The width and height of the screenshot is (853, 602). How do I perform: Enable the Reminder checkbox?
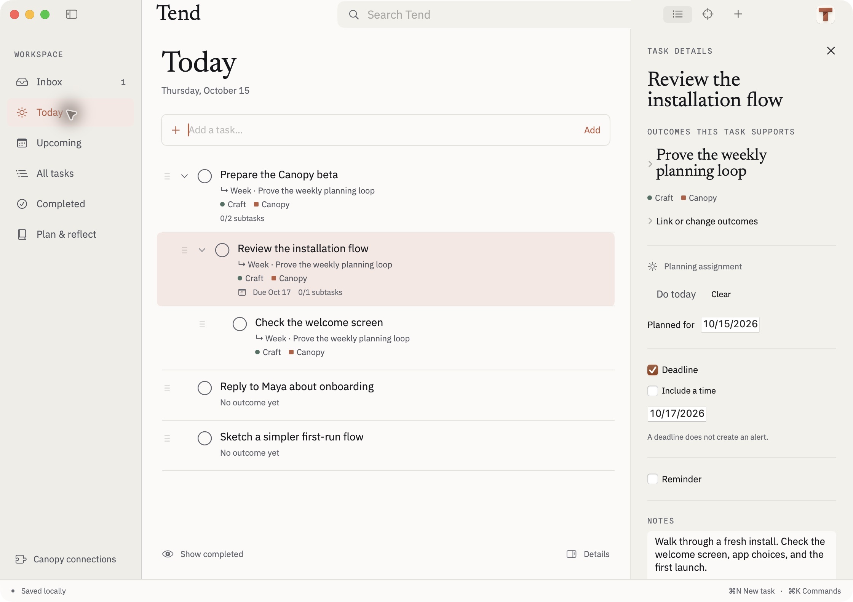click(x=652, y=479)
